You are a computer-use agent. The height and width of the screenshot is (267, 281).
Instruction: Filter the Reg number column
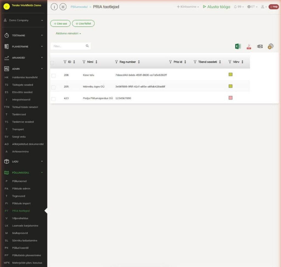116,62
